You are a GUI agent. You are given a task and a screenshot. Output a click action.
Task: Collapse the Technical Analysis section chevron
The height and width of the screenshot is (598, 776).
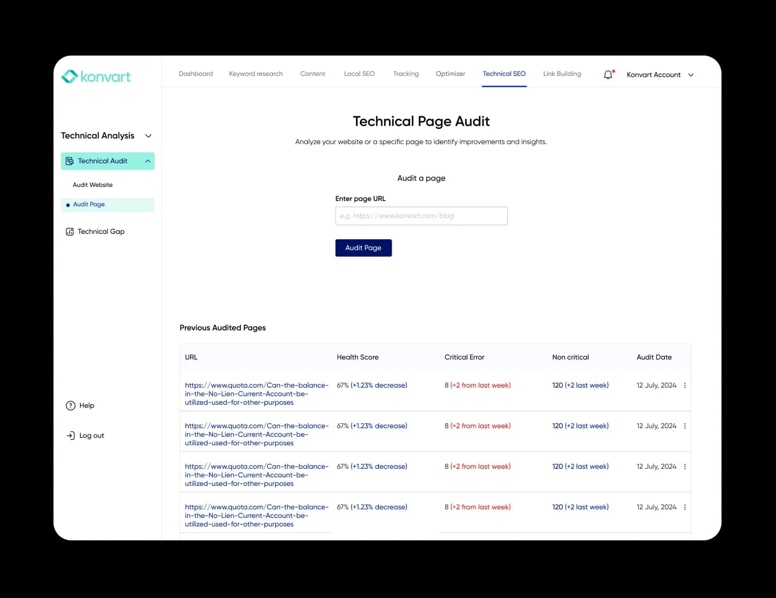coord(149,136)
